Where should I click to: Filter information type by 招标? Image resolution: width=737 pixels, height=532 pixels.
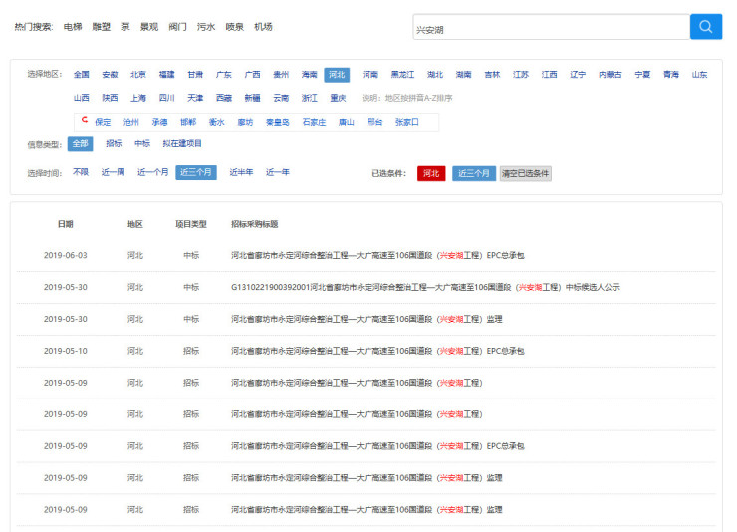(x=114, y=144)
